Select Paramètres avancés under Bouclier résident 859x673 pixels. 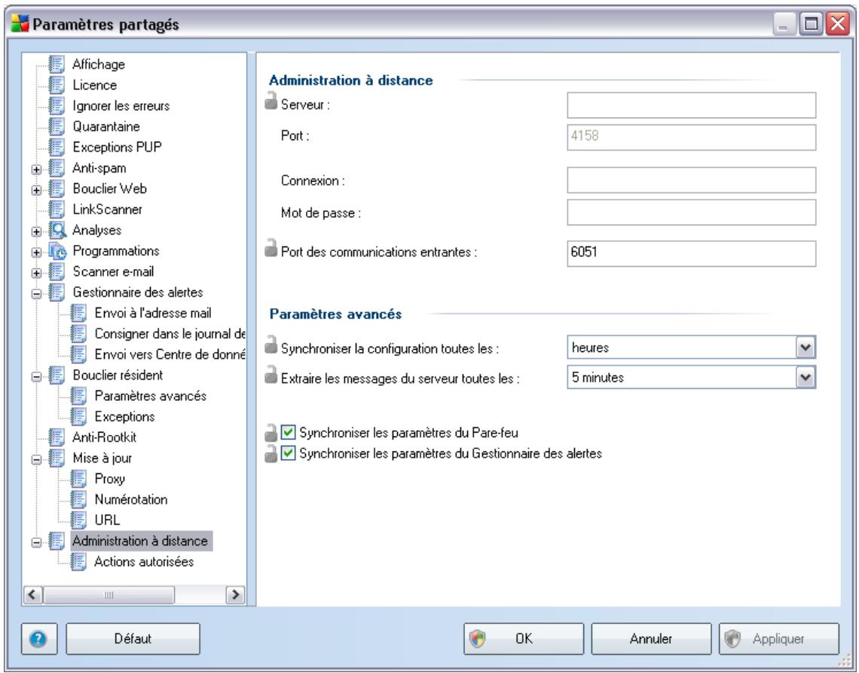[150, 396]
